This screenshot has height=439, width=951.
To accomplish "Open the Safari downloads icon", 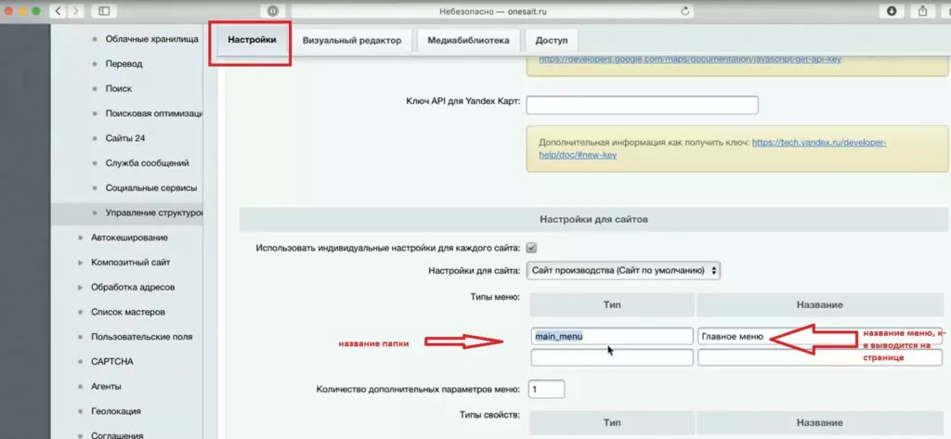I will [x=892, y=10].
